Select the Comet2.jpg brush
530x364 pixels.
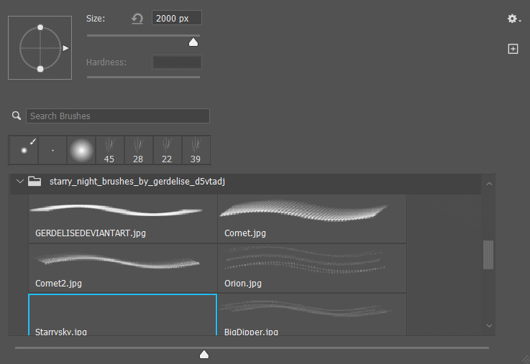(123, 269)
